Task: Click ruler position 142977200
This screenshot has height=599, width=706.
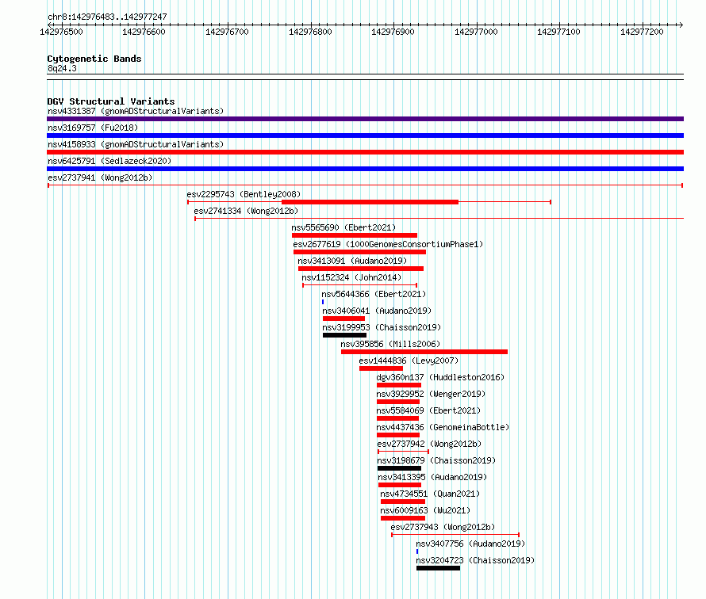Action: click(x=642, y=32)
